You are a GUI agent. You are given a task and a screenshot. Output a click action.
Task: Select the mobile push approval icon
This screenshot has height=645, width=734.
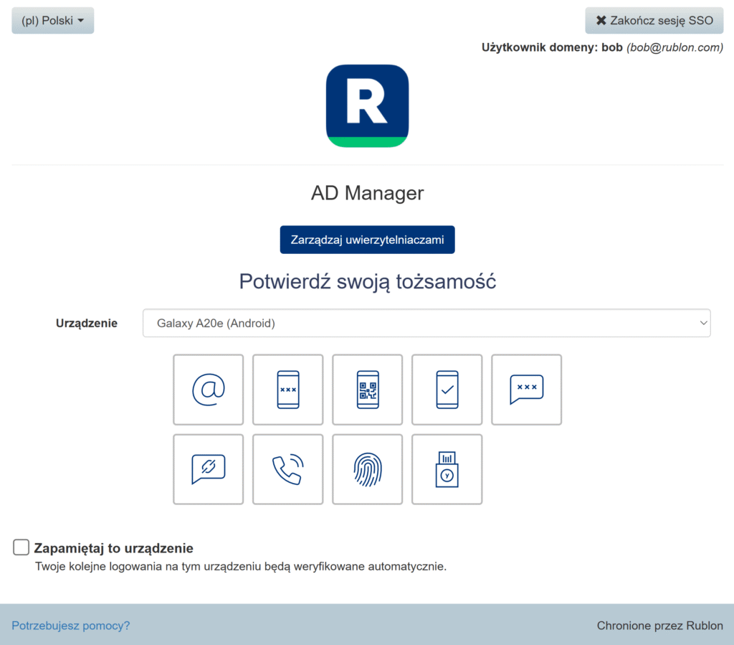tap(447, 390)
